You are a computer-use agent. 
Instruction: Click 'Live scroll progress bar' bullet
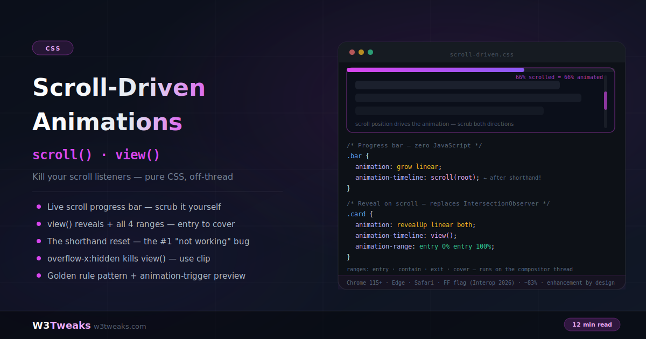(x=134, y=207)
